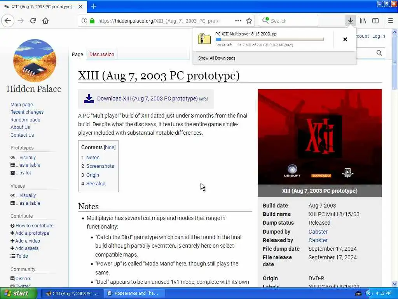Click the scrollbar down arrow

pos(395,284)
